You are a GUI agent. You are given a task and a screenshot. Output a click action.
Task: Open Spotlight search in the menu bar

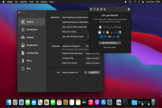point(139,2)
